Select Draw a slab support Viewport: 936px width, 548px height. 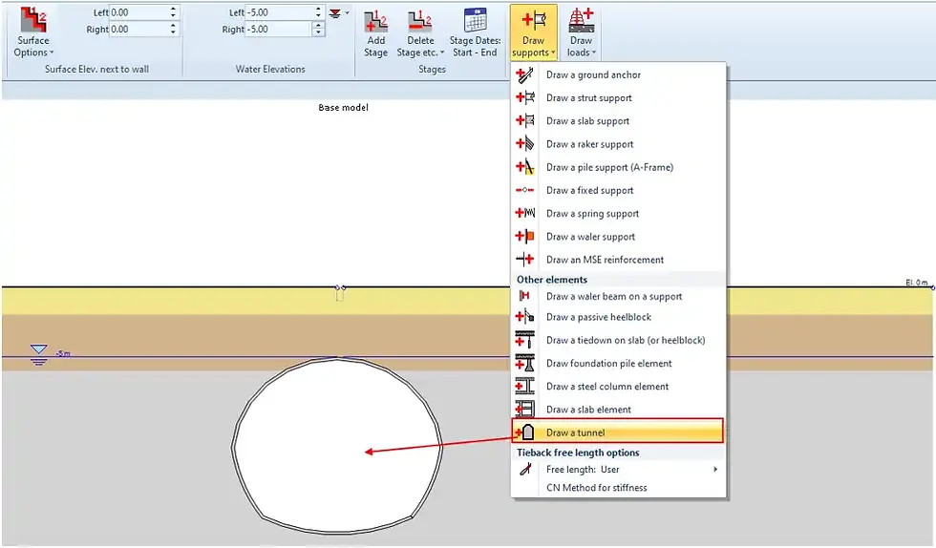tap(587, 121)
